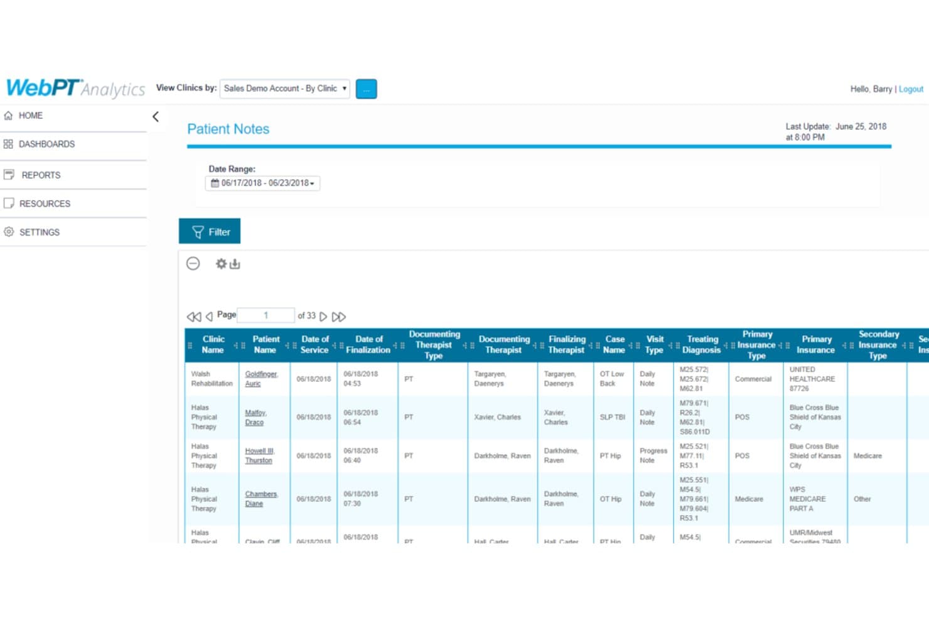Sort by the Case Name column header
Screen dimensions: 929x620
(614, 344)
